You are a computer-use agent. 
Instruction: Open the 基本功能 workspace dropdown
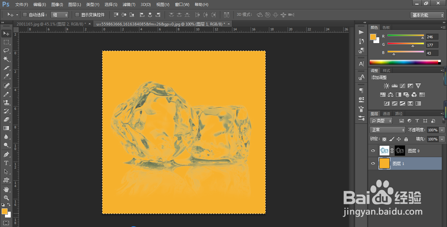427,15
